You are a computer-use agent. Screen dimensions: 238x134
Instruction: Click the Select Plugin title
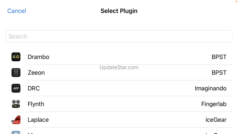click(x=119, y=11)
